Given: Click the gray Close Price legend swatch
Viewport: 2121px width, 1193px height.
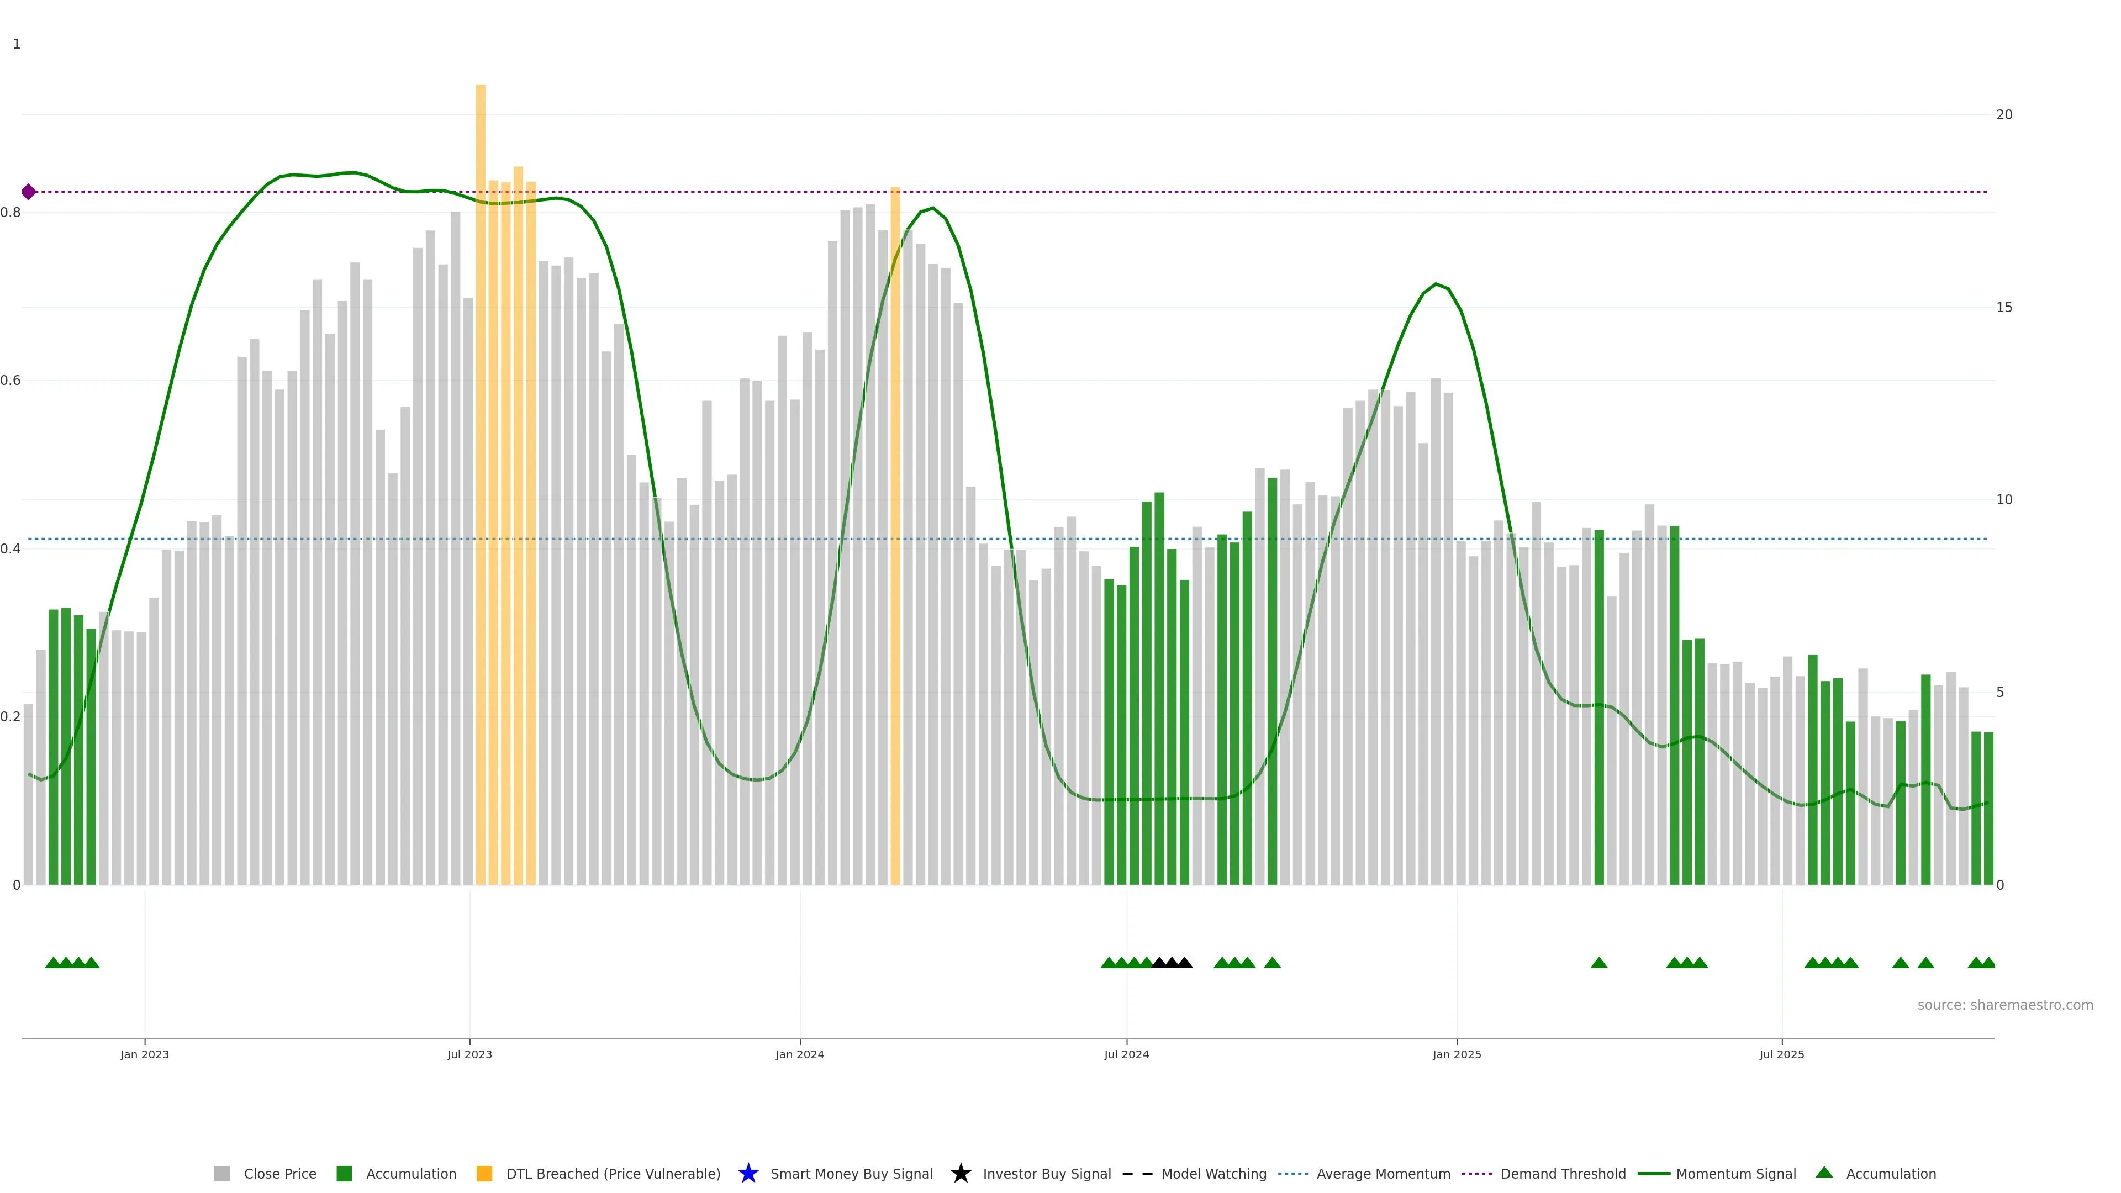Looking at the screenshot, I should tap(221, 1173).
